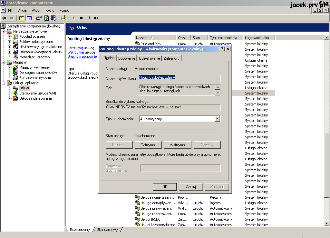Expand the Usługa indeksowania node
The image size is (330, 238).
9,98
